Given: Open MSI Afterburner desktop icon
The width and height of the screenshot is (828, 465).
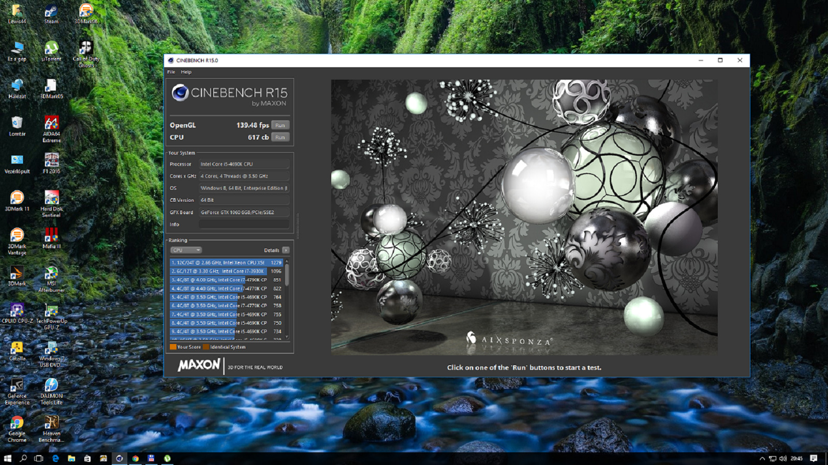Looking at the screenshot, I should click(51, 279).
